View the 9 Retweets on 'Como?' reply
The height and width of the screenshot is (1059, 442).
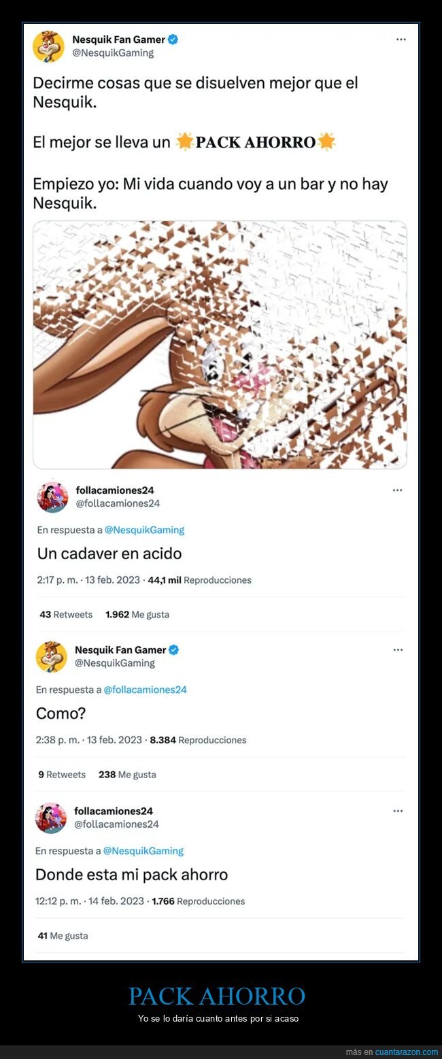click(x=62, y=775)
